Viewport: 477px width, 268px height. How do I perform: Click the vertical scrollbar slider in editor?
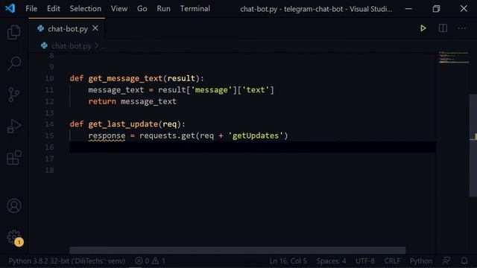pyautogui.click(x=473, y=145)
